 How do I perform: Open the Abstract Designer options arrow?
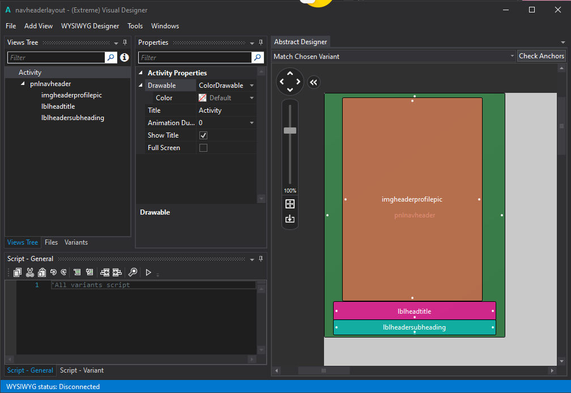coord(563,42)
